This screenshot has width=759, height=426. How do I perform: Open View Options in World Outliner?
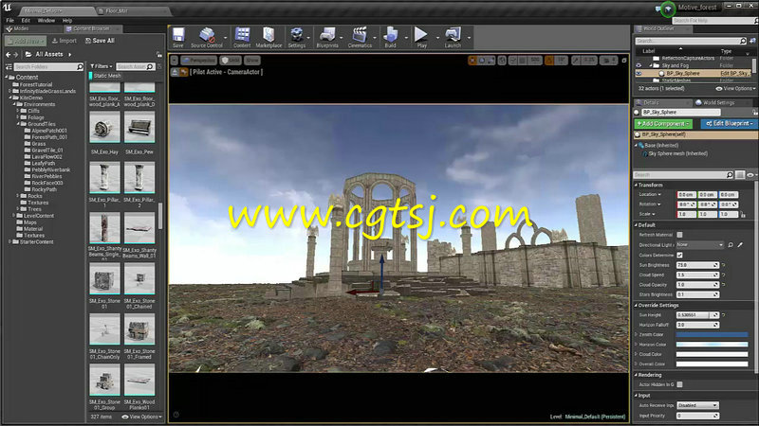[735, 88]
